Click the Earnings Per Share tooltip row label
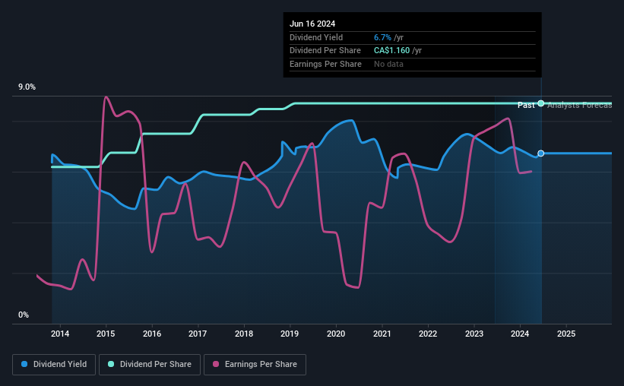 pyautogui.click(x=325, y=64)
